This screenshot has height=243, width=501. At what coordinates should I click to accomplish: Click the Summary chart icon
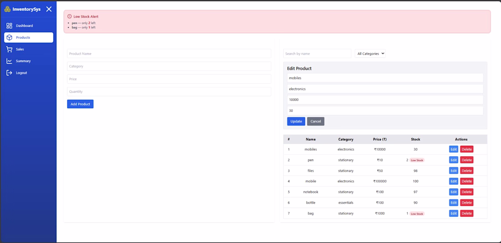[x=9, y=61]
